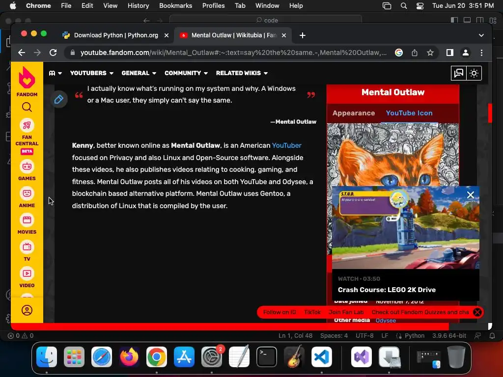The width and height of the screenshot is (503, 377).
Task: Click Chrome back arrow button
Action: 22,53
